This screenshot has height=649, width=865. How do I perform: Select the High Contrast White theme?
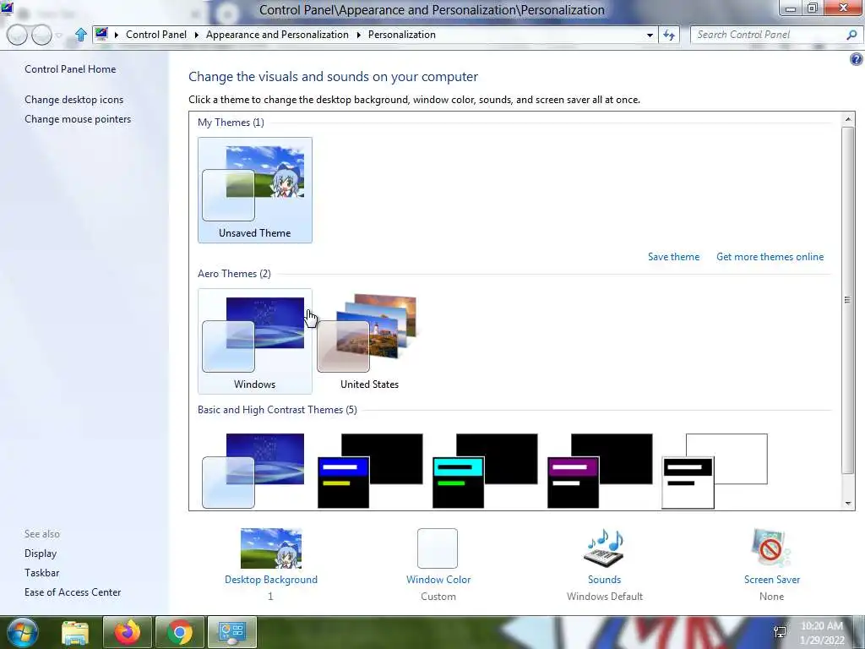click(x=715, y=471)
